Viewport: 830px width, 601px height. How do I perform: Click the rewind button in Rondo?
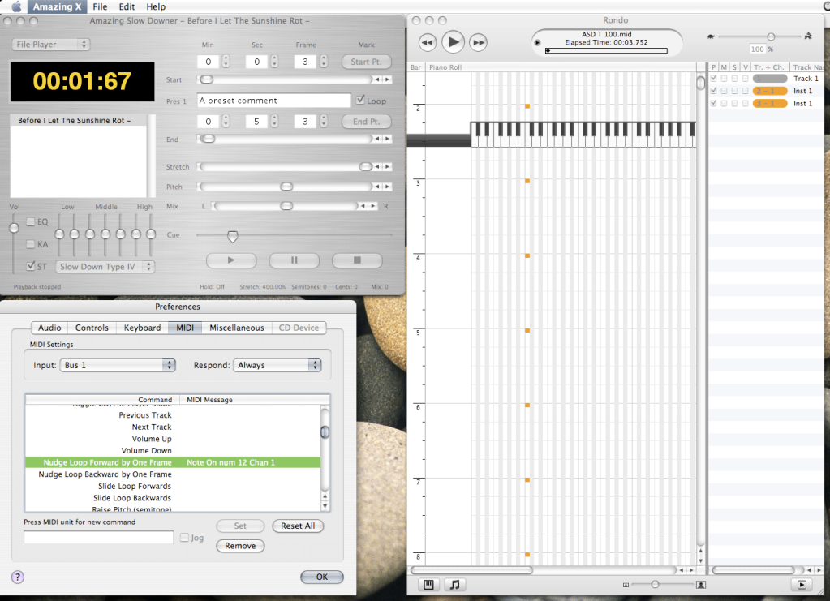click(428, 43)
